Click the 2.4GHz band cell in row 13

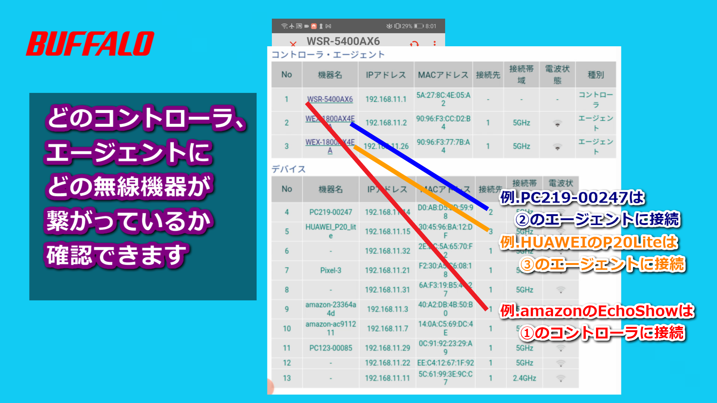click(524, 378)
